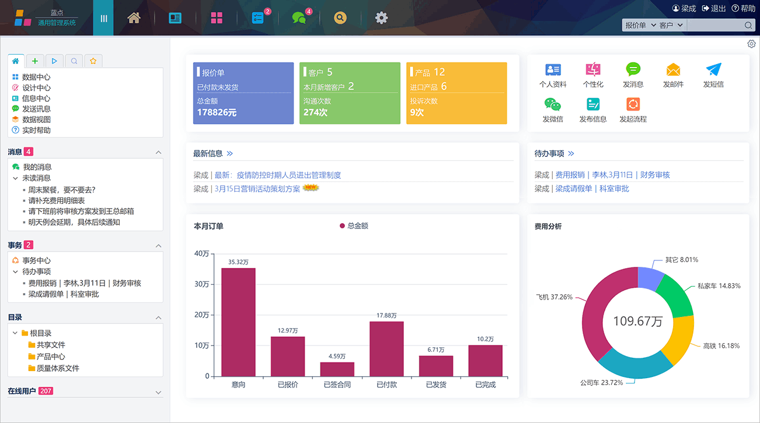Switch to the star favorites tab in sidebar
The width and height of the screenshot is (760, 423).
point(93,61)
